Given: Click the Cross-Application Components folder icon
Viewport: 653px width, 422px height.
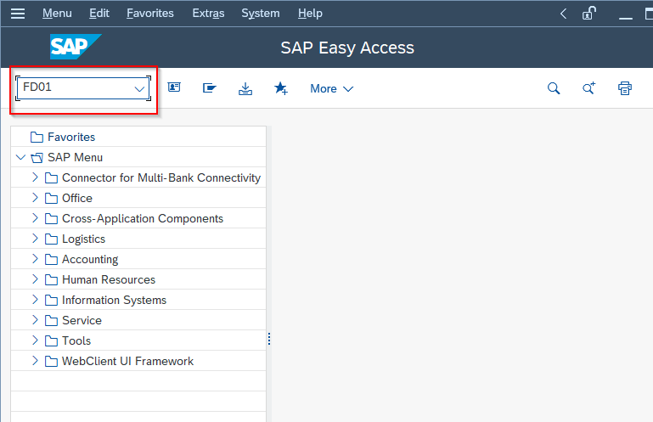Looking at the screenshot, I should (x=51, y=219).
